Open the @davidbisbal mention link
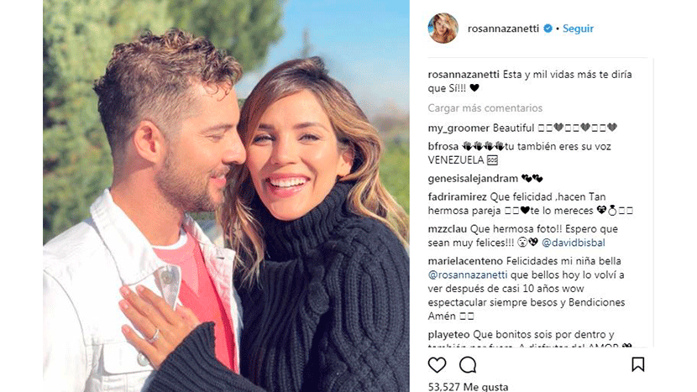 point(573,243)
